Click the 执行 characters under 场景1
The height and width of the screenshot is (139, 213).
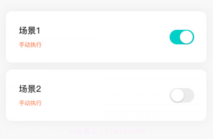tap(36, 45)
